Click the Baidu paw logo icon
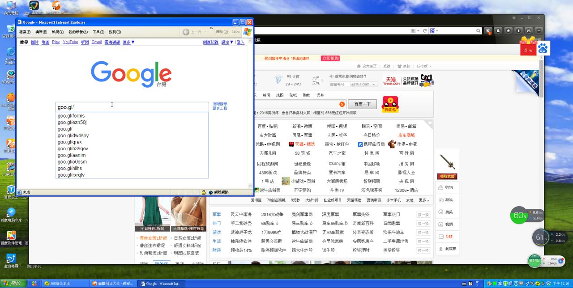Screen dimensions: 573x288 (x=543, y=48)
